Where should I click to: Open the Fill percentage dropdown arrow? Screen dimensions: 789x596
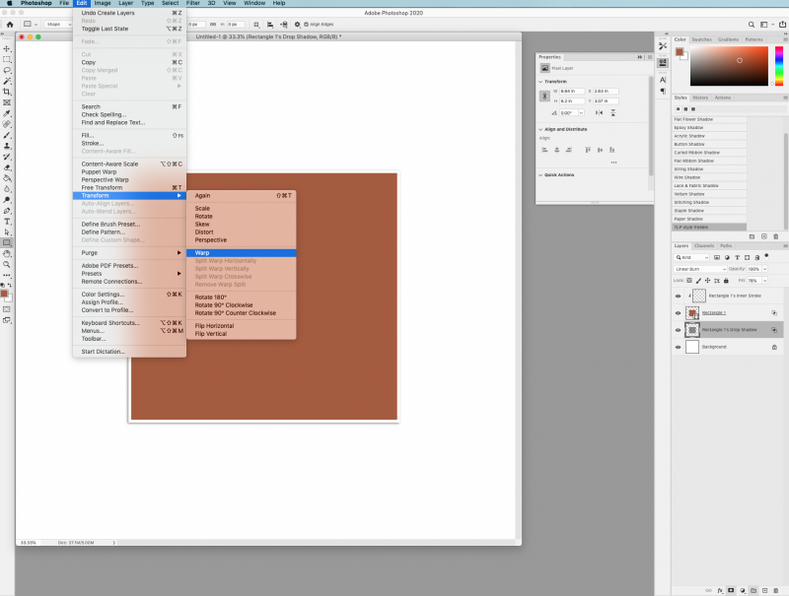pyautogui.click(x=765, y=281)
